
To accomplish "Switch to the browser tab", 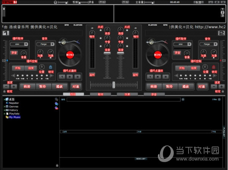I will pos(74,94).
